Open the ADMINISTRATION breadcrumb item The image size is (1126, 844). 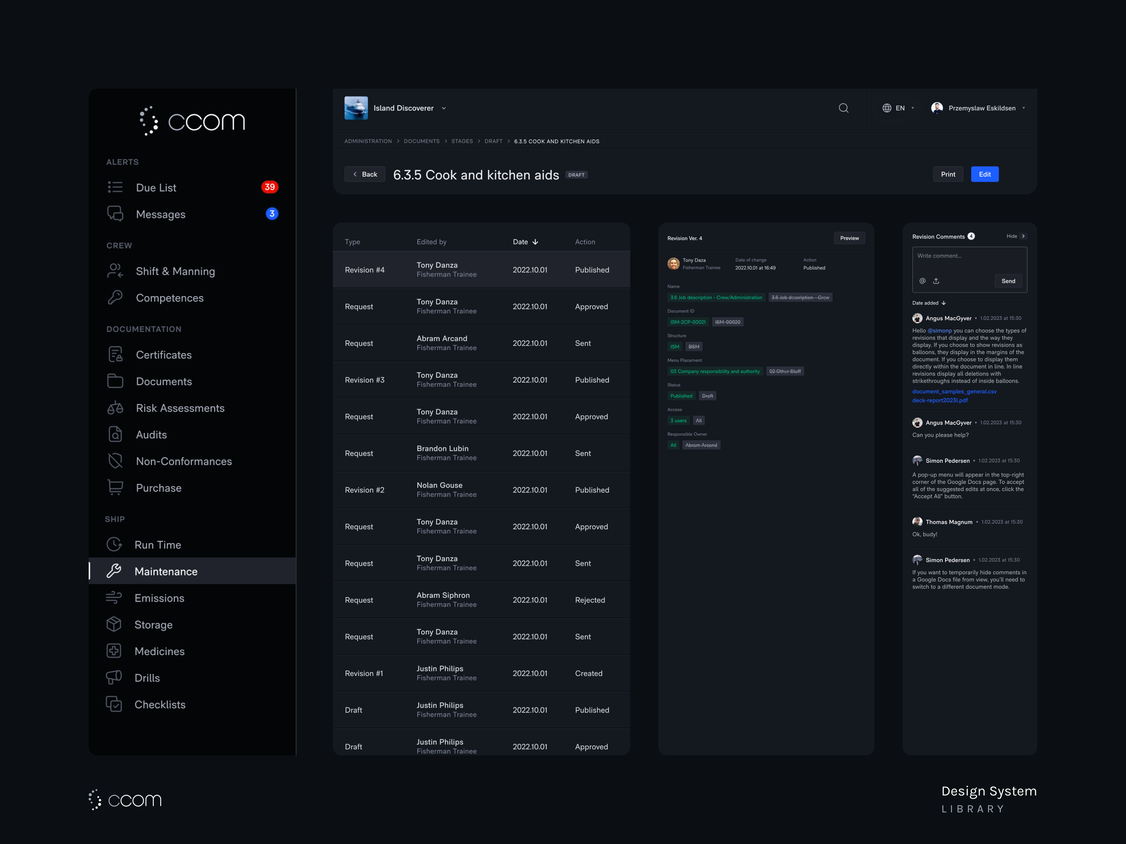pyautogui.click(x=368, y=141)
